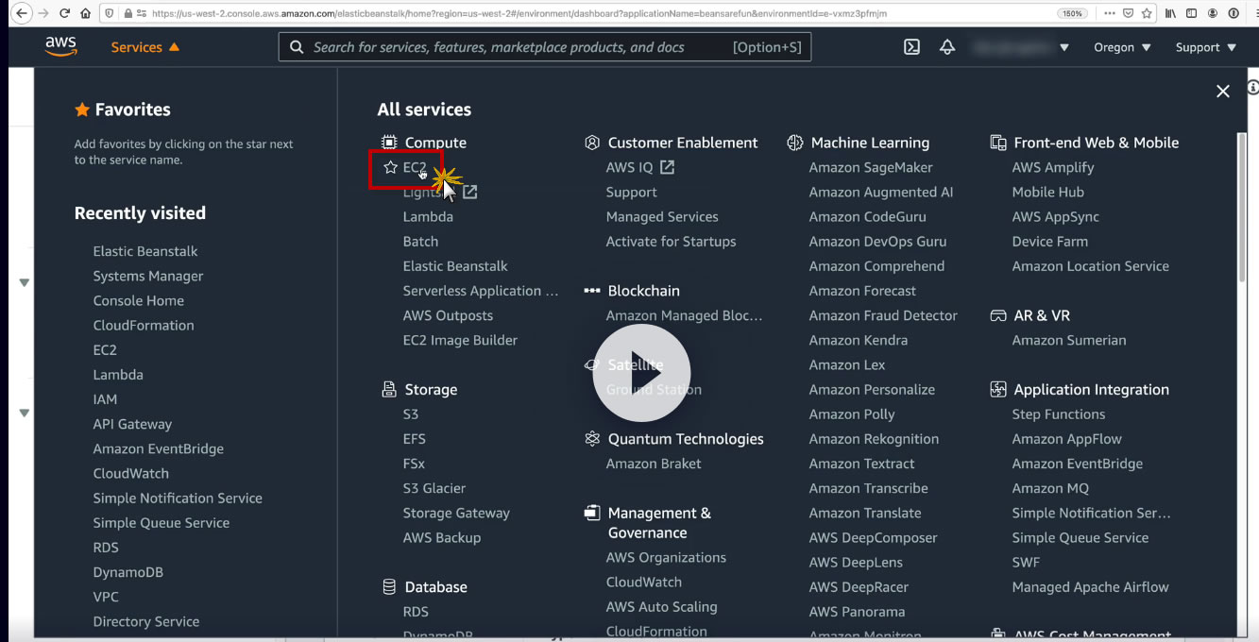Open the site permissions icon beside the padlock

pyautogui.click(x=141, y=14)
